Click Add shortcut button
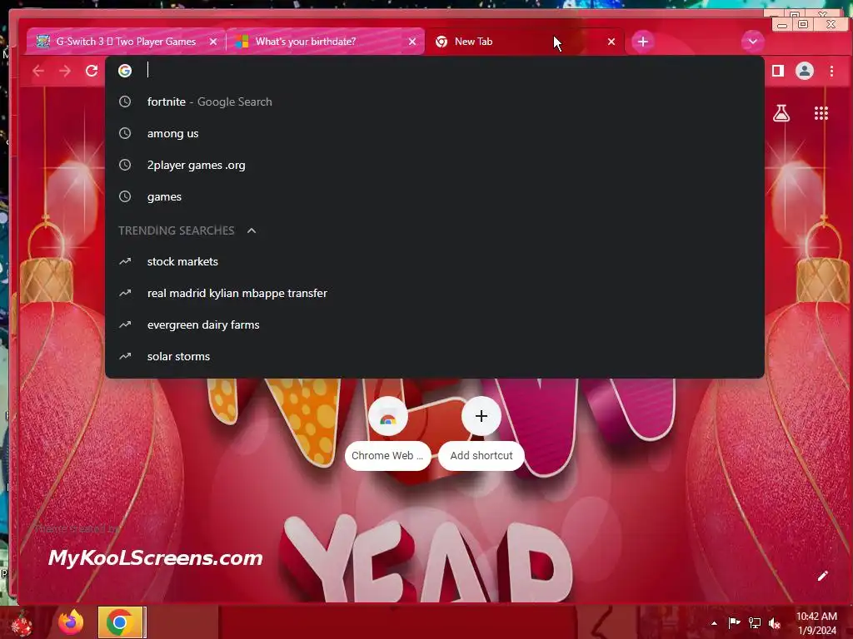This screenshot has height=639, width=853. pos(481,455)
